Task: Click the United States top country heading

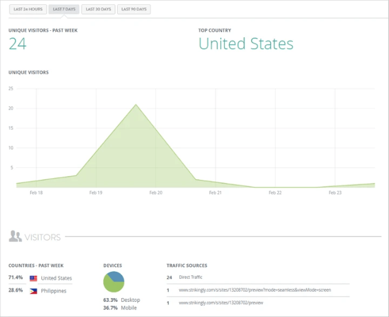Action: [246, 43]
